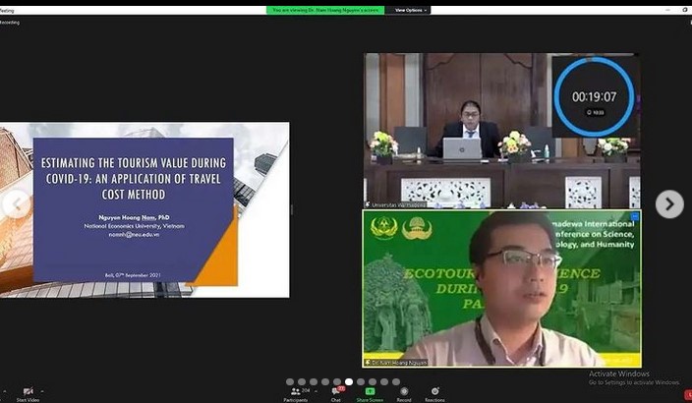Click the Start Video camera icon

[28, 391]
